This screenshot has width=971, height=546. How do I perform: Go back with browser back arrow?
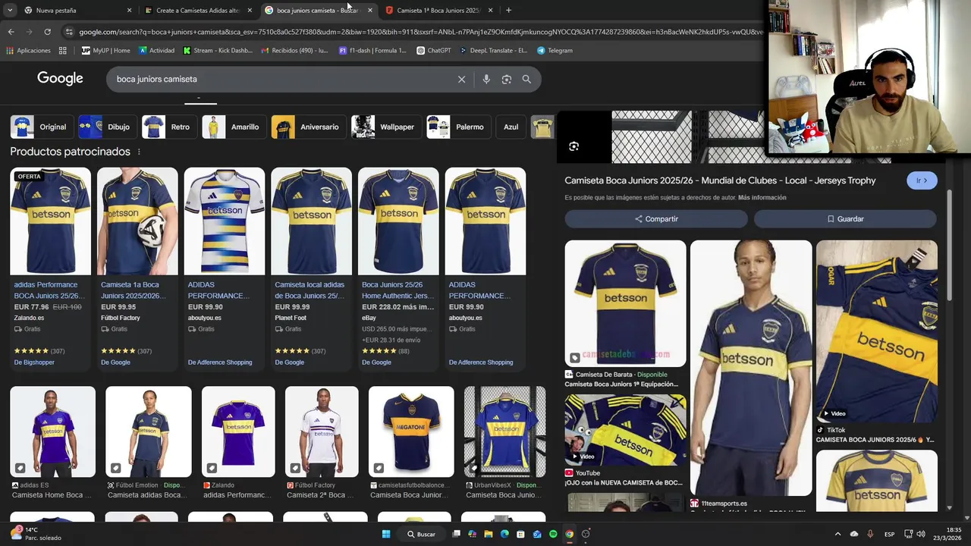click(11, 32)
